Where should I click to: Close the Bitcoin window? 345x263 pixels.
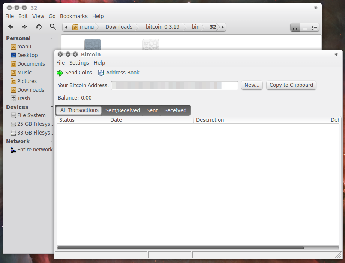[x=60, y=54]
